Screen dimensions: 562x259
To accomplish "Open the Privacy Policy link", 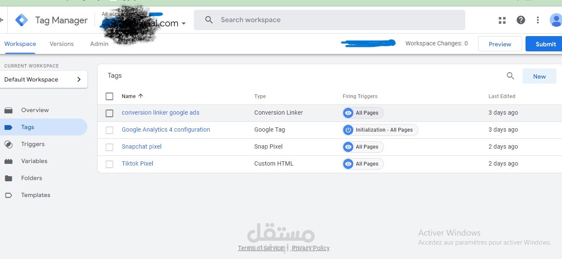I will pyautogui.click(x=310, y=248).
